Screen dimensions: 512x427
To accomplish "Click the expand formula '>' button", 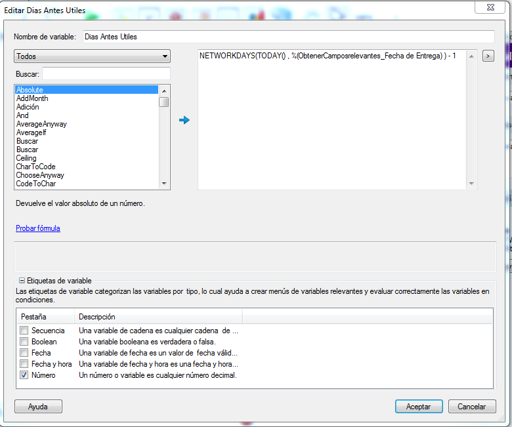I will click(x=488, y=56).
